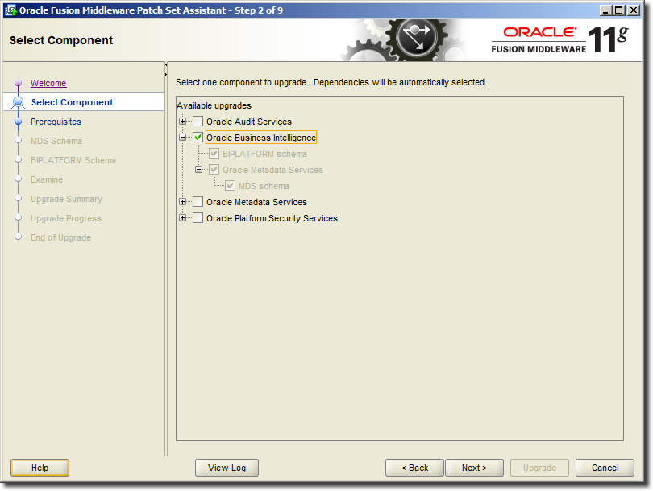Expand the Oracle Audit Services node
Image resolution: width=653 pixels, height=491 pixels.
pos(182,122)
